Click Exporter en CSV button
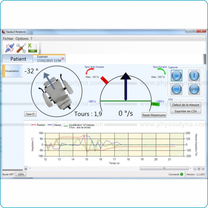Screen dimensions: 208x208 tap(186, 111)
